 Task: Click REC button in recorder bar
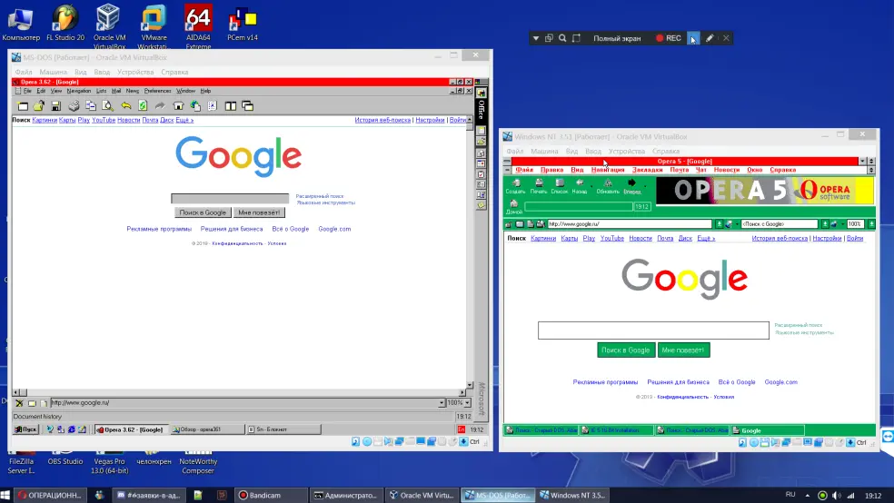click(668, 38)
